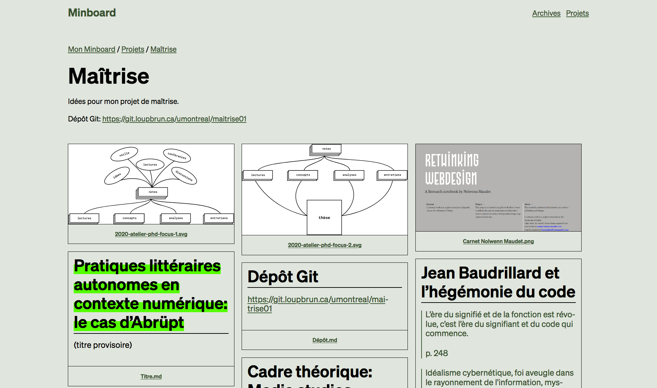Open the focus-1 diagram thumbnail
Screen dimensions: 657x388
point(151,184)
